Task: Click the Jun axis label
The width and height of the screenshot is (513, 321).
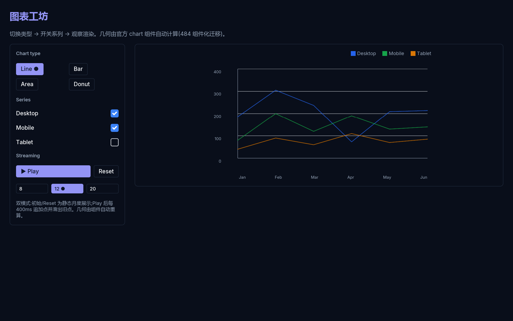Action: (424, 177)
